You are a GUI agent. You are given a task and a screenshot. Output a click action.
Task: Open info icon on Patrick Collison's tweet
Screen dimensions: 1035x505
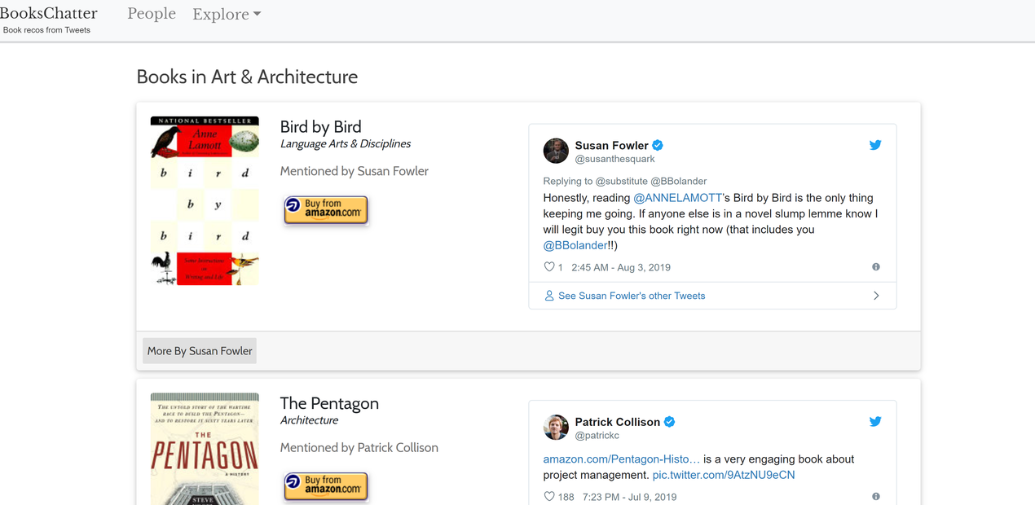pyautogui.click(x=876, y=497)
